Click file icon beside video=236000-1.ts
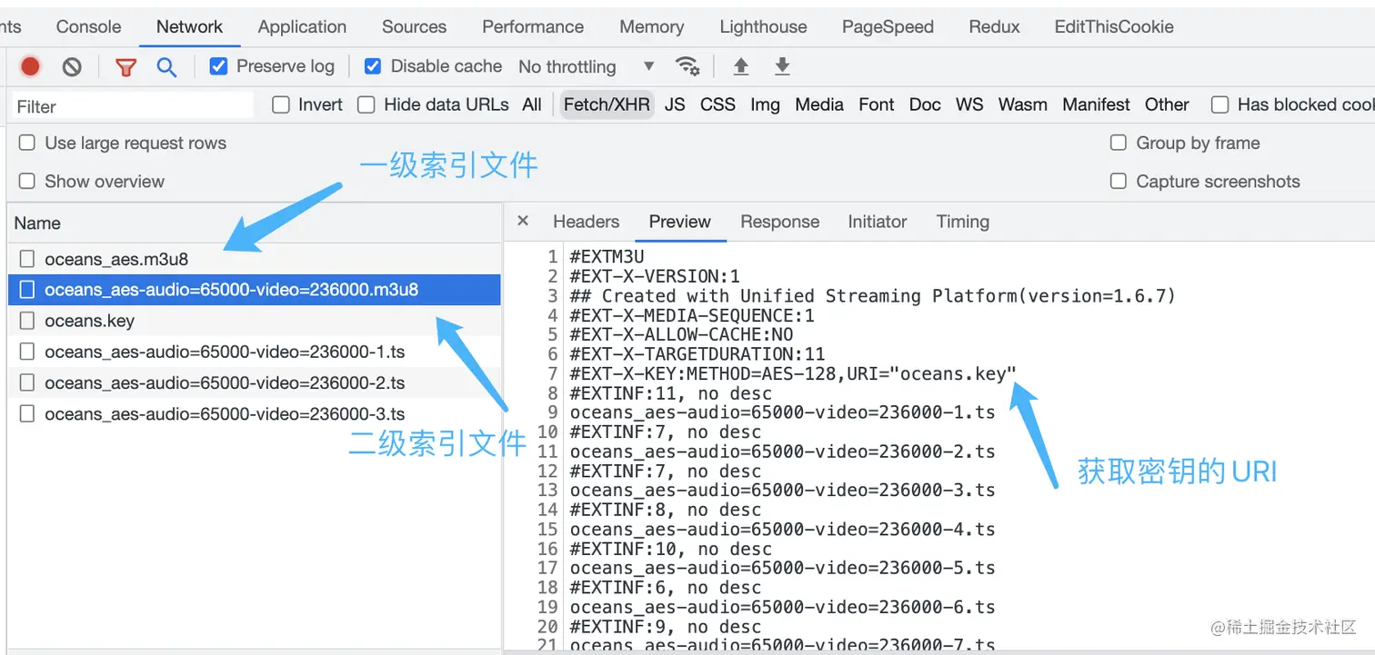Viewport: 1375px width, 655px height. 27,352
